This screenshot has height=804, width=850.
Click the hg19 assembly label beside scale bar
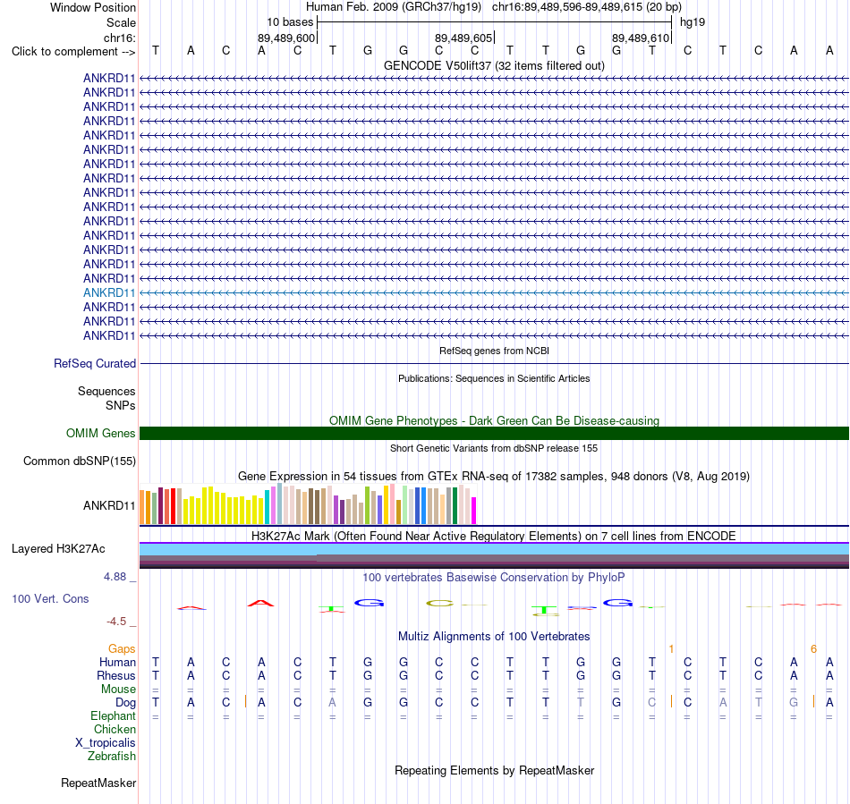coord(693,22)
